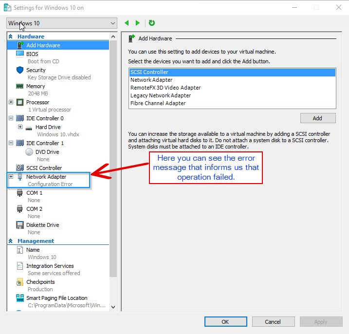This screenshot has width=349, height=334.
Task: Click the SCSI Controller icon
Action: [x=20, y=167]
